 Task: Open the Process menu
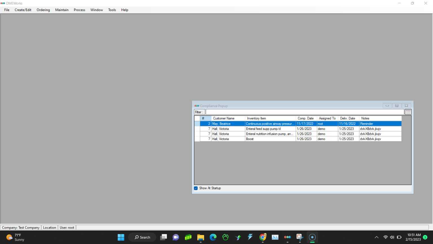pyautogui.click(x=79, y=10)
